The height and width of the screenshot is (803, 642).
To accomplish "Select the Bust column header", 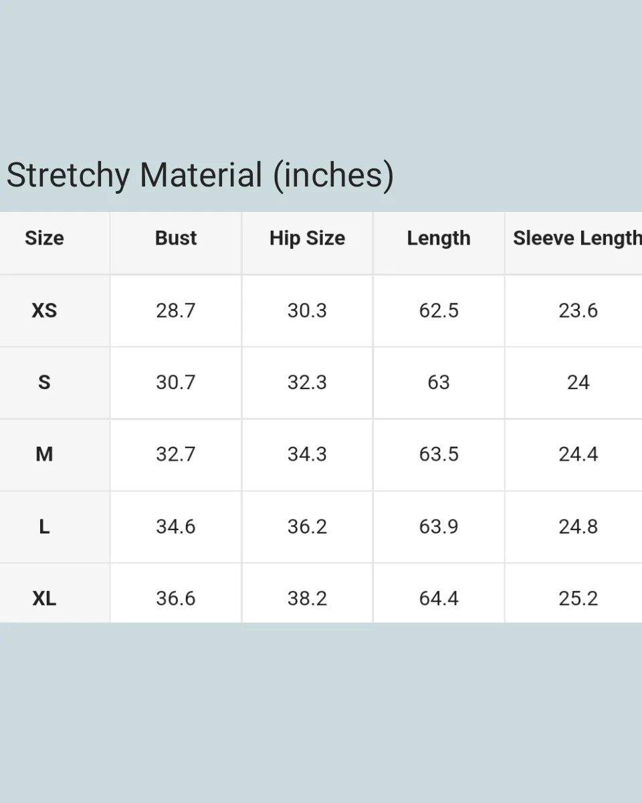I will (176, 239).
